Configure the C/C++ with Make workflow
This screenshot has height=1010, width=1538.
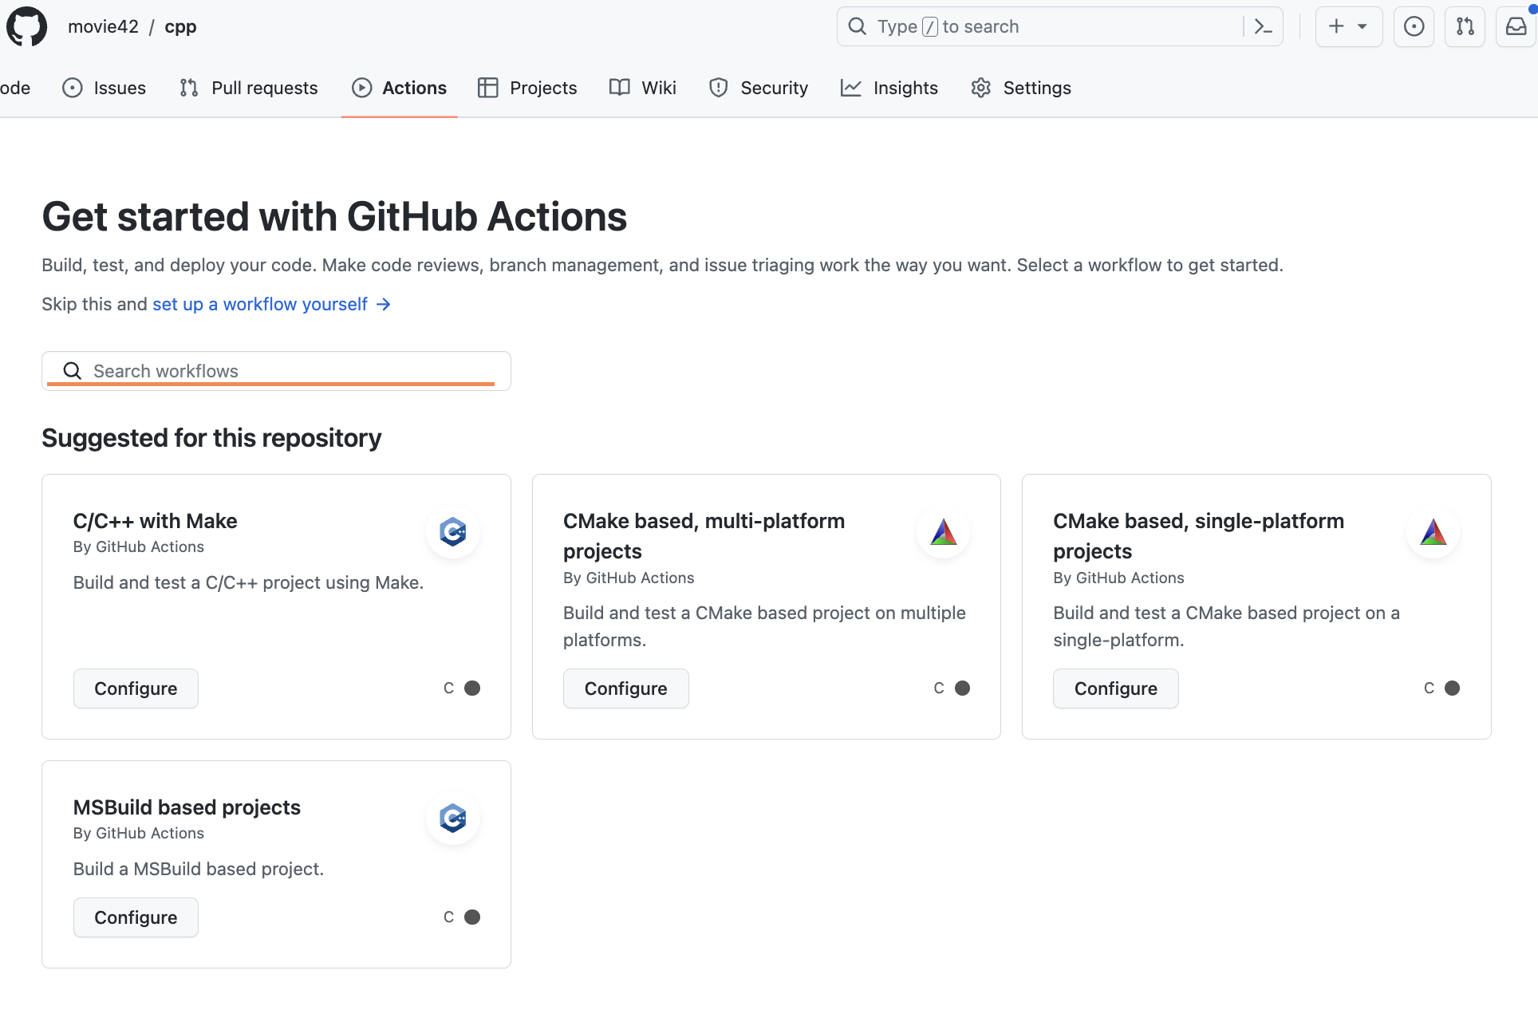pos(136,688)
